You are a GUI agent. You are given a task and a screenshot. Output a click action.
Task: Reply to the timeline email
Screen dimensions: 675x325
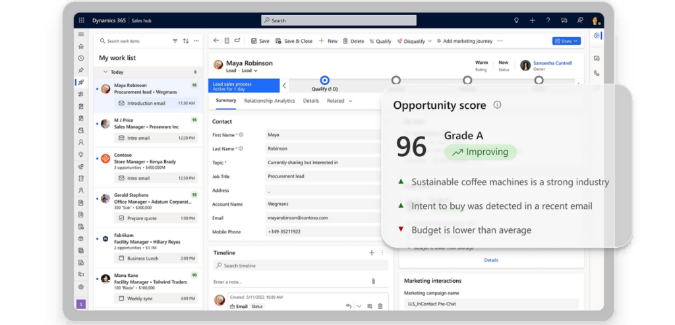(349, 306)
